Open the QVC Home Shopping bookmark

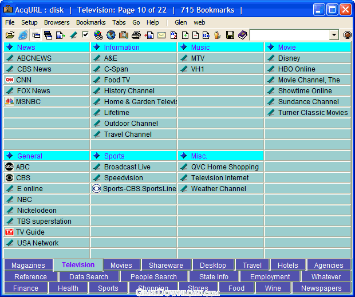pyautogui.click(x=221, y=167)
